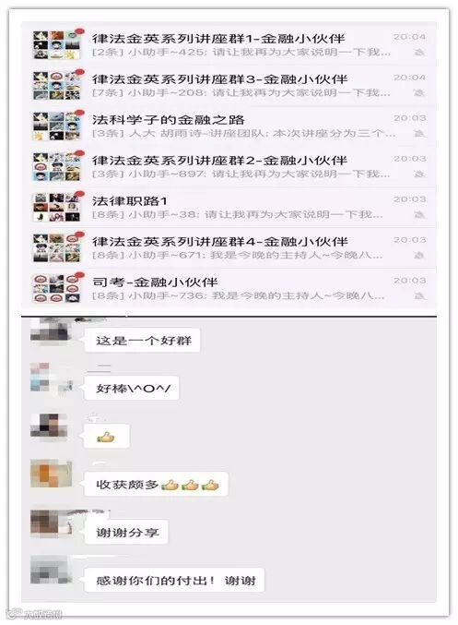458x625 pixels.
Task: Click the message bubble 收获颇多
Action: 157,485
